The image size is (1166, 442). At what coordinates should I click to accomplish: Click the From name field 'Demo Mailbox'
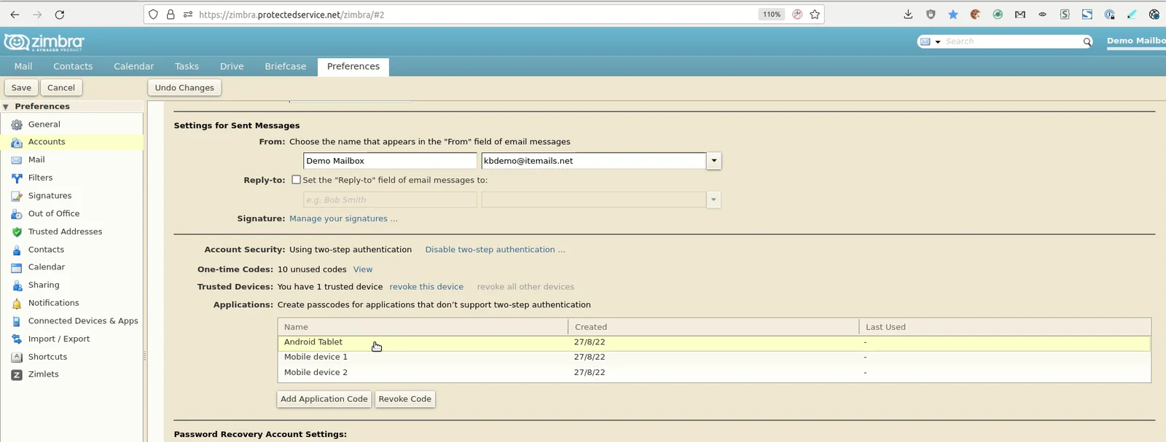[x=390, y=161]
